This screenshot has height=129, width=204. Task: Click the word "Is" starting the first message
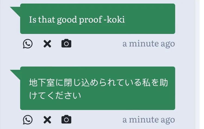33,20
